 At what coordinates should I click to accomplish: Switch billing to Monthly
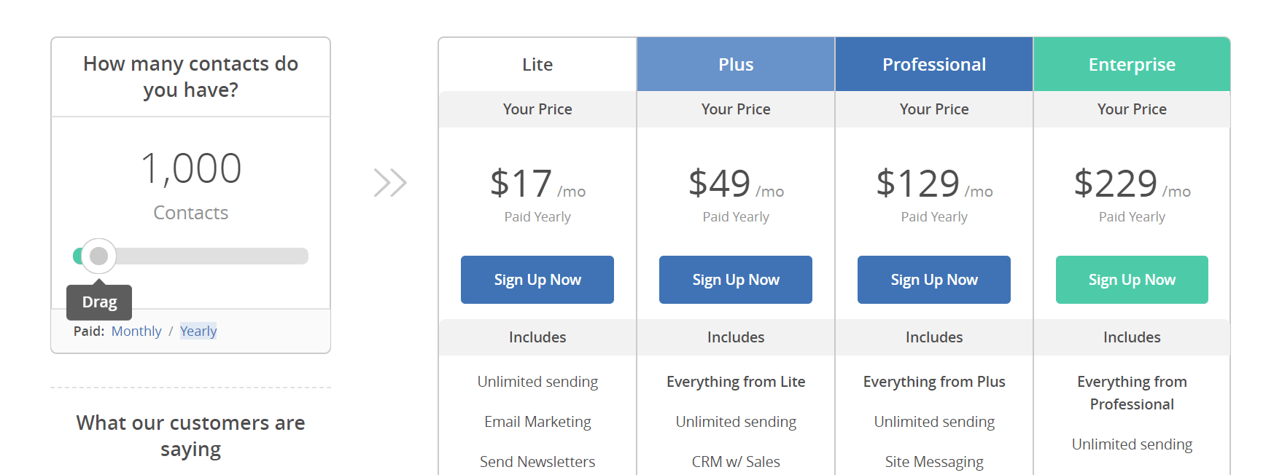(x=136, y=331)
